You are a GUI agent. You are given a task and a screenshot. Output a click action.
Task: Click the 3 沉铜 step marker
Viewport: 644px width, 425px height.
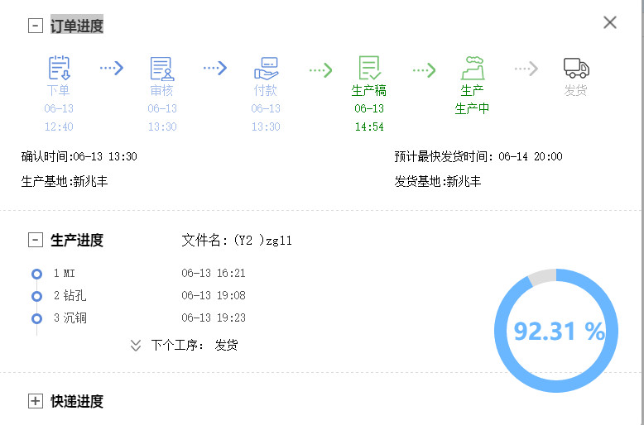pyautogui.click(x=36, y=318)
